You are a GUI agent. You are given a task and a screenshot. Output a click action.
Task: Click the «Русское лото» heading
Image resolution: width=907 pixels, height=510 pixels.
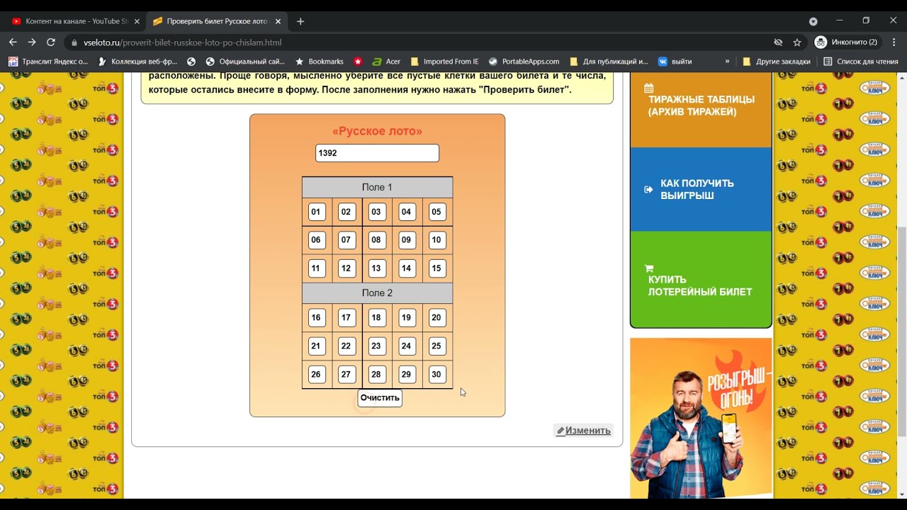(377, 131)
